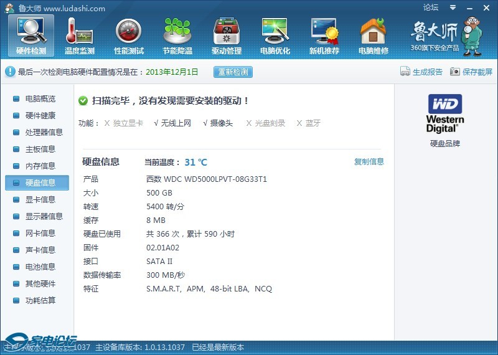Click the S.M.A.R.T, APM features text
Screen dimensions: 498x355
tap(209, 289)
